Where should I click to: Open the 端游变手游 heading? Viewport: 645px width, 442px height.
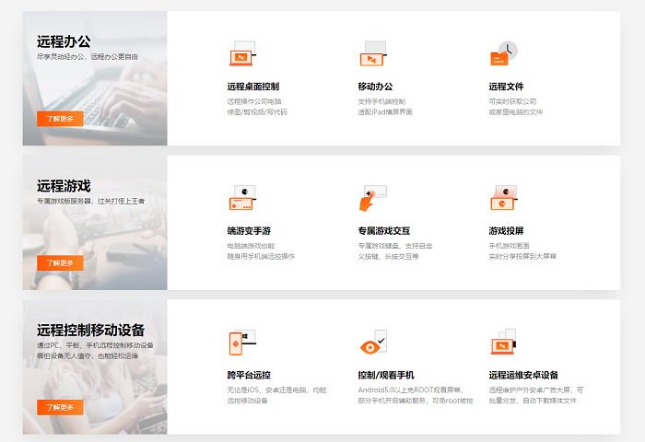pos(249,231)
